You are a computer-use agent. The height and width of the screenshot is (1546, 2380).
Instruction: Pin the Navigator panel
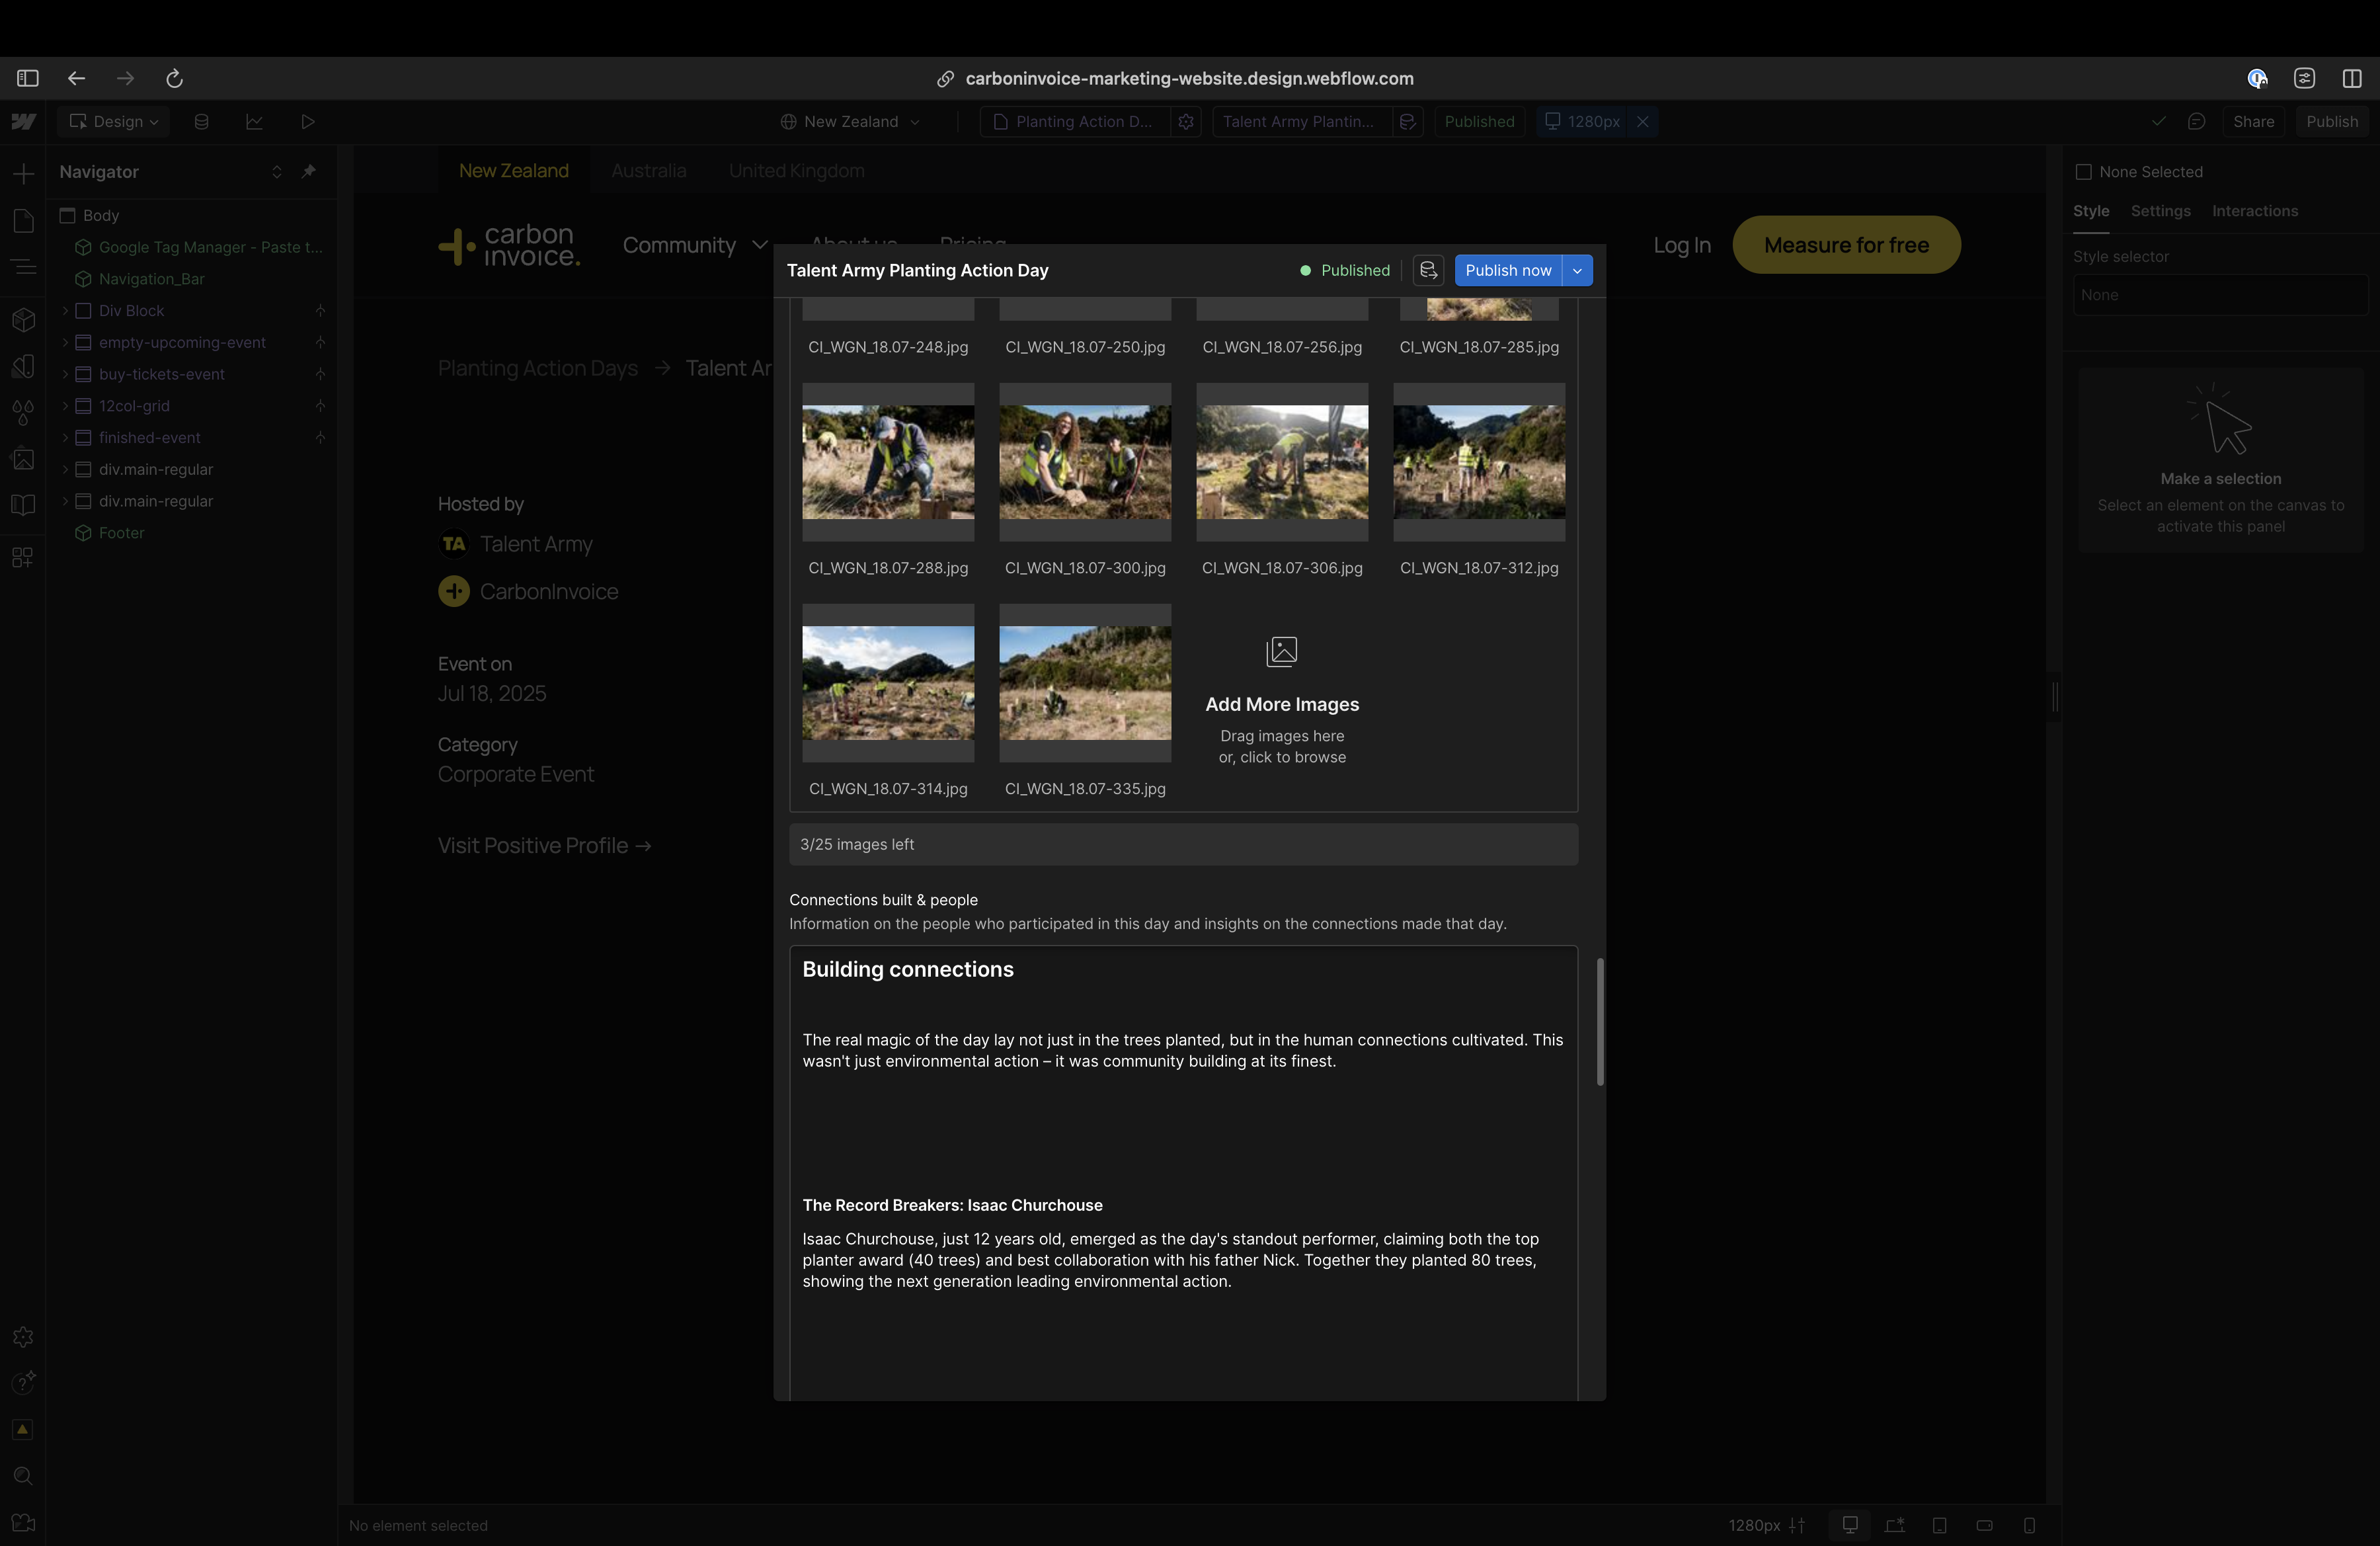(309, 171)
